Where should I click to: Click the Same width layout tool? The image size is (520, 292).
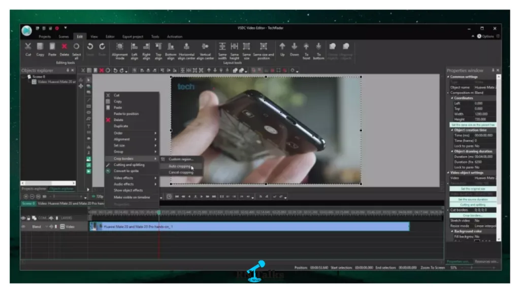[x=222, y=46]
